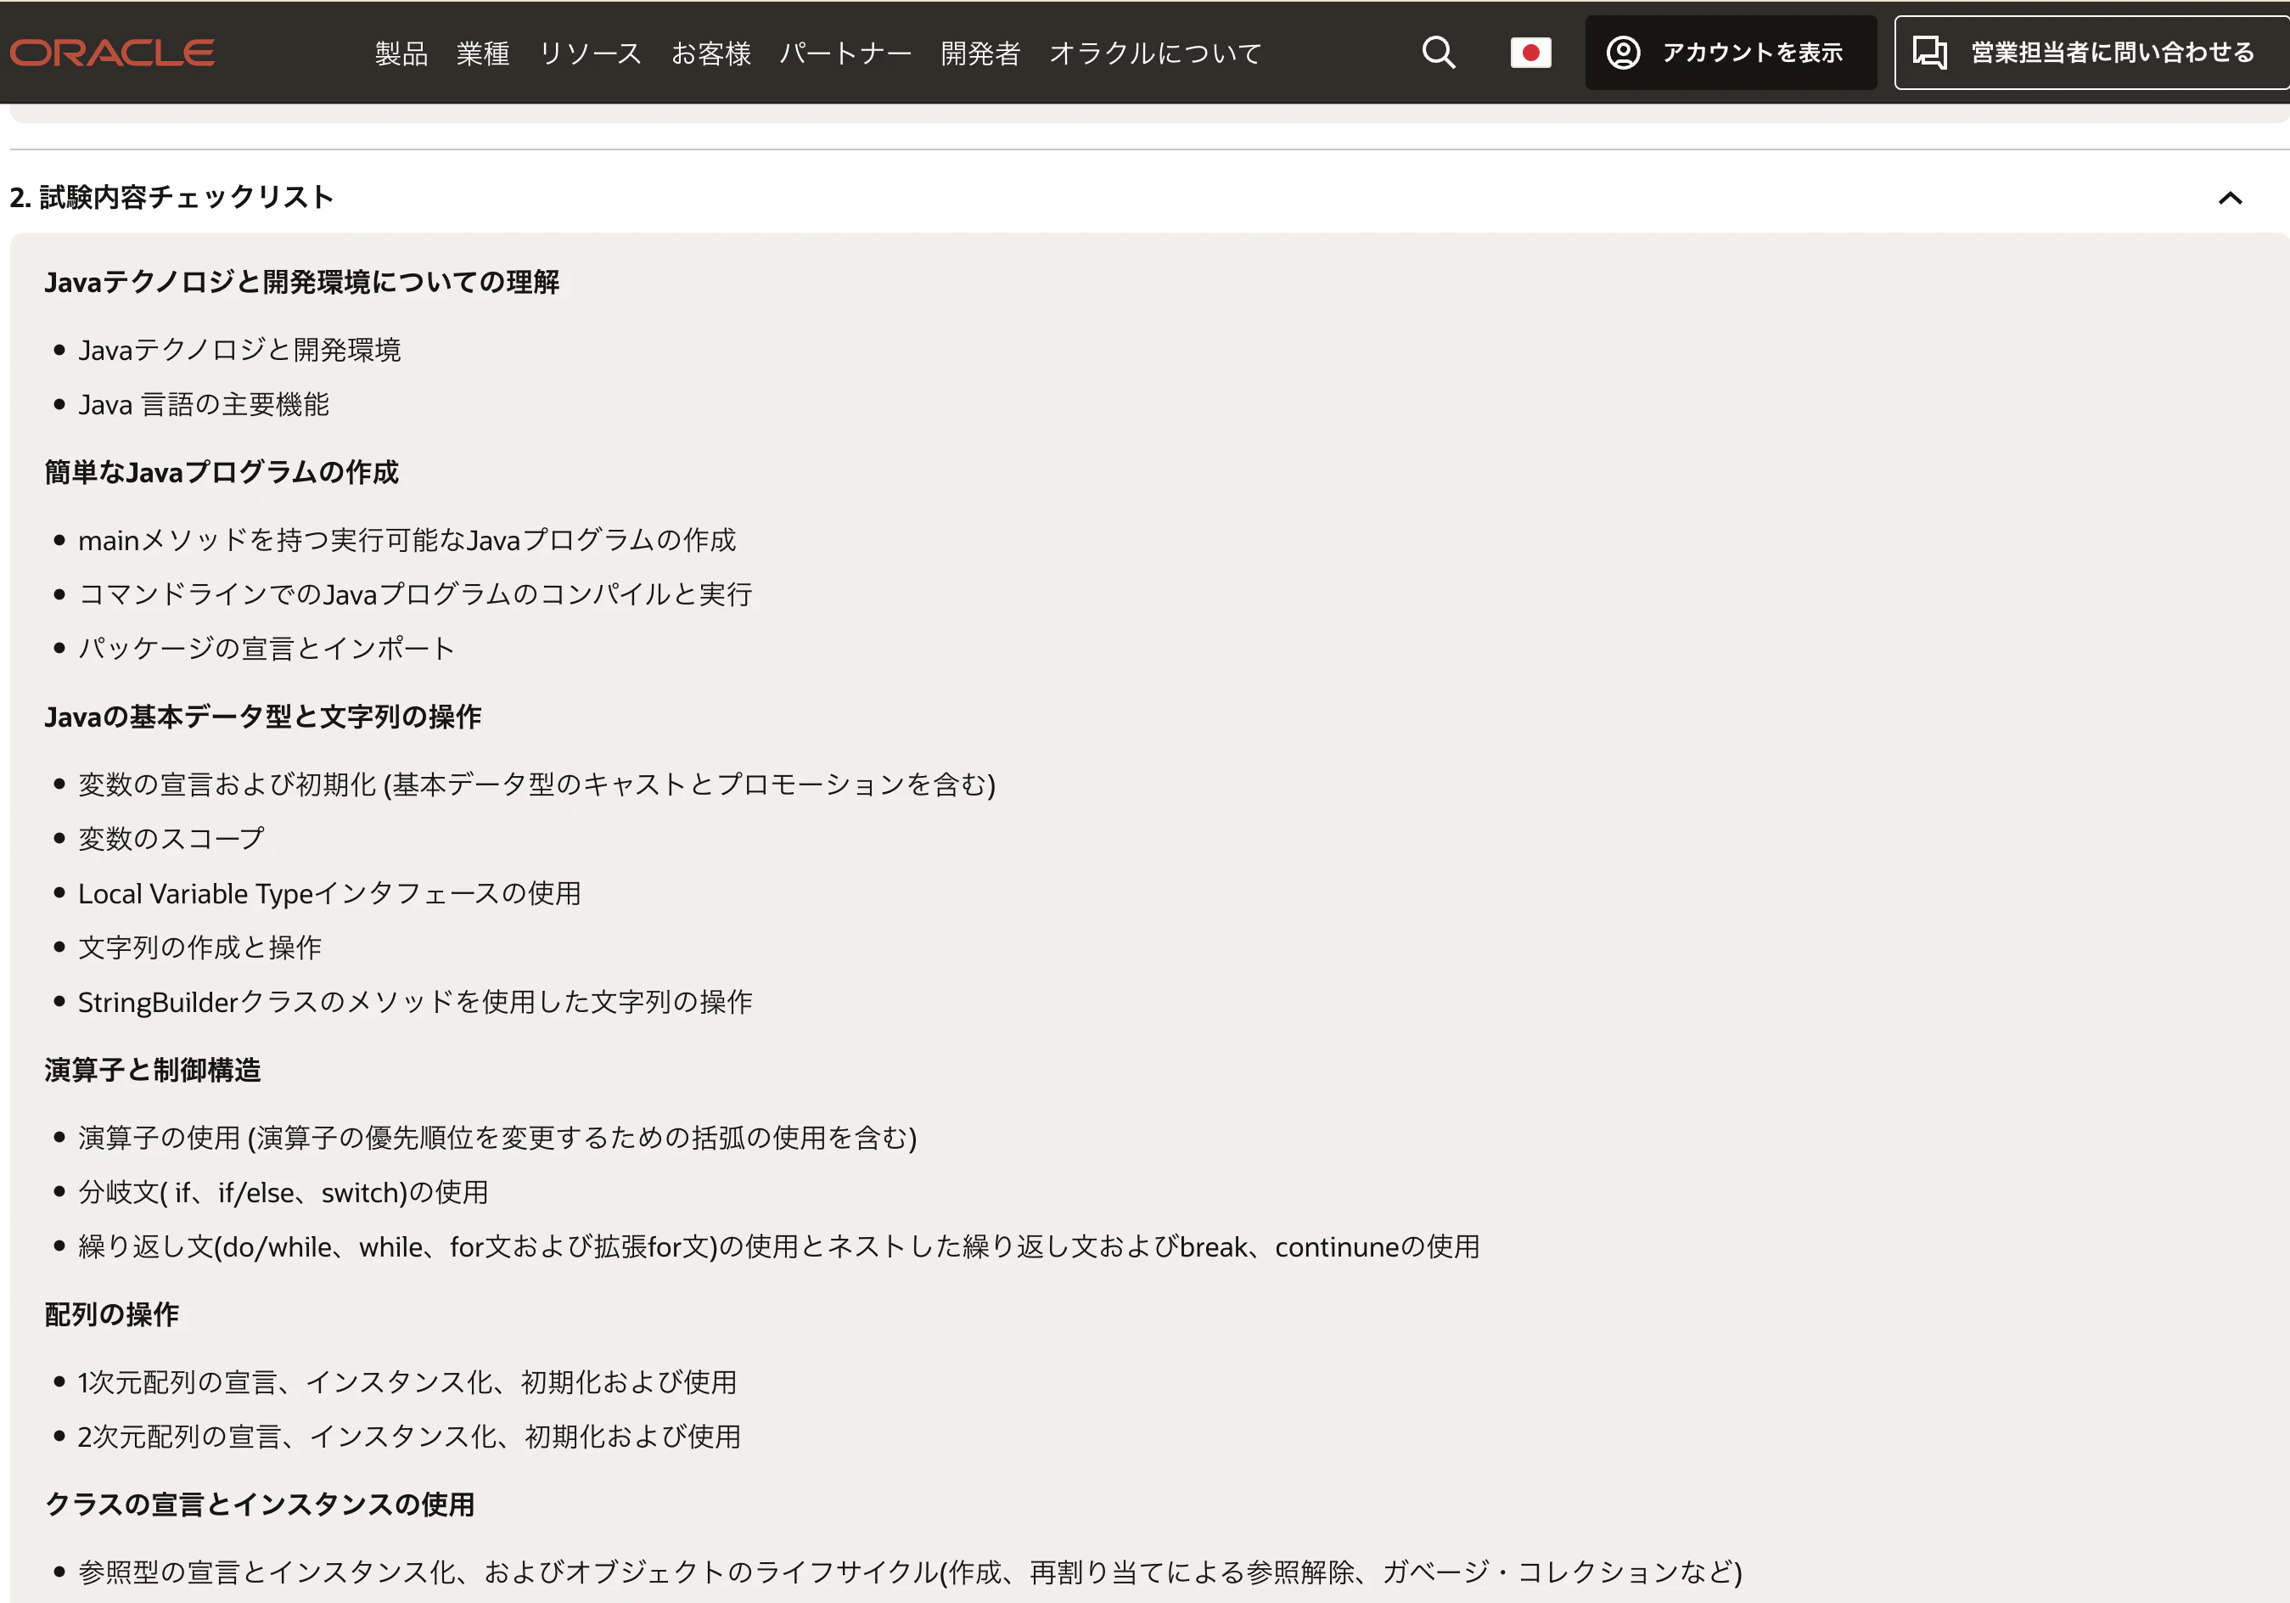The height and width of the screenshot is (1603, 2290).
Task: Click the アカウントを表示 button
Action: coord(1730,52)
